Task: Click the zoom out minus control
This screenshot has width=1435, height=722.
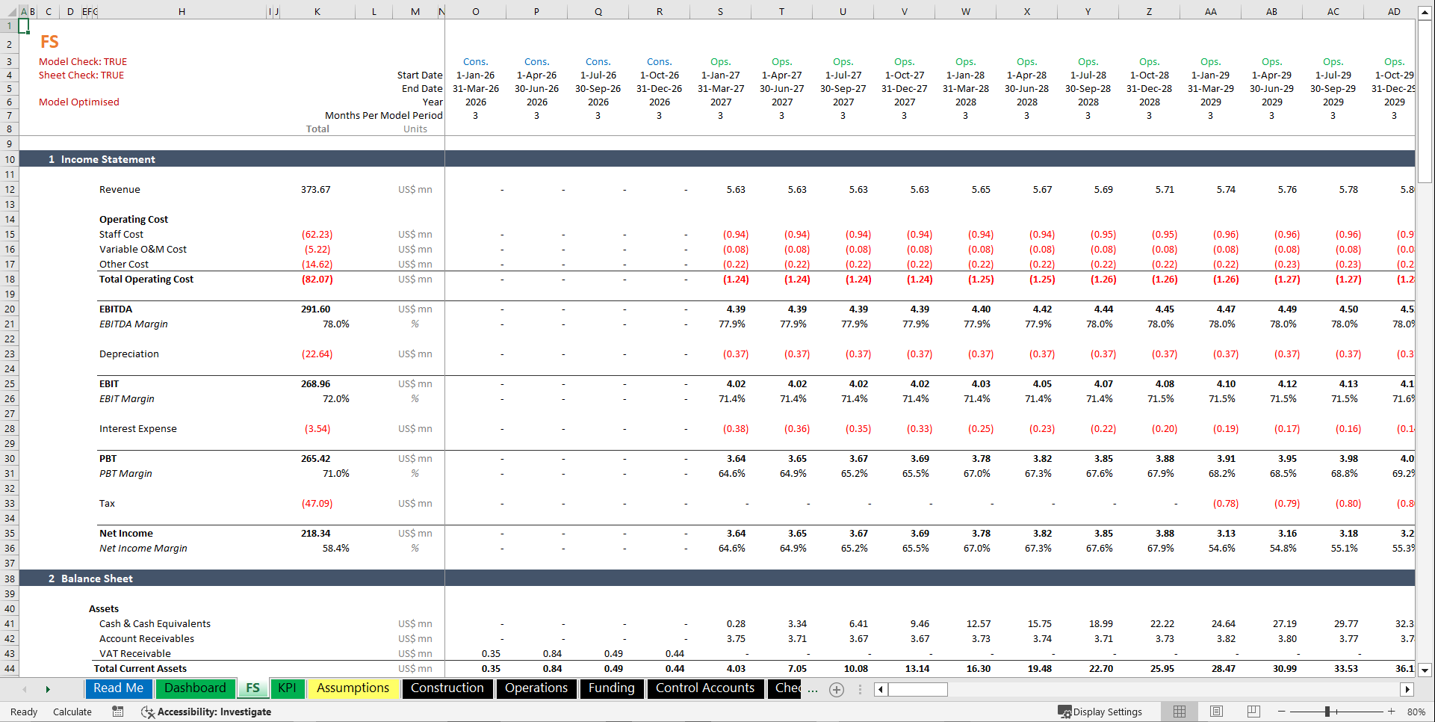Action: click(1280, 711)
